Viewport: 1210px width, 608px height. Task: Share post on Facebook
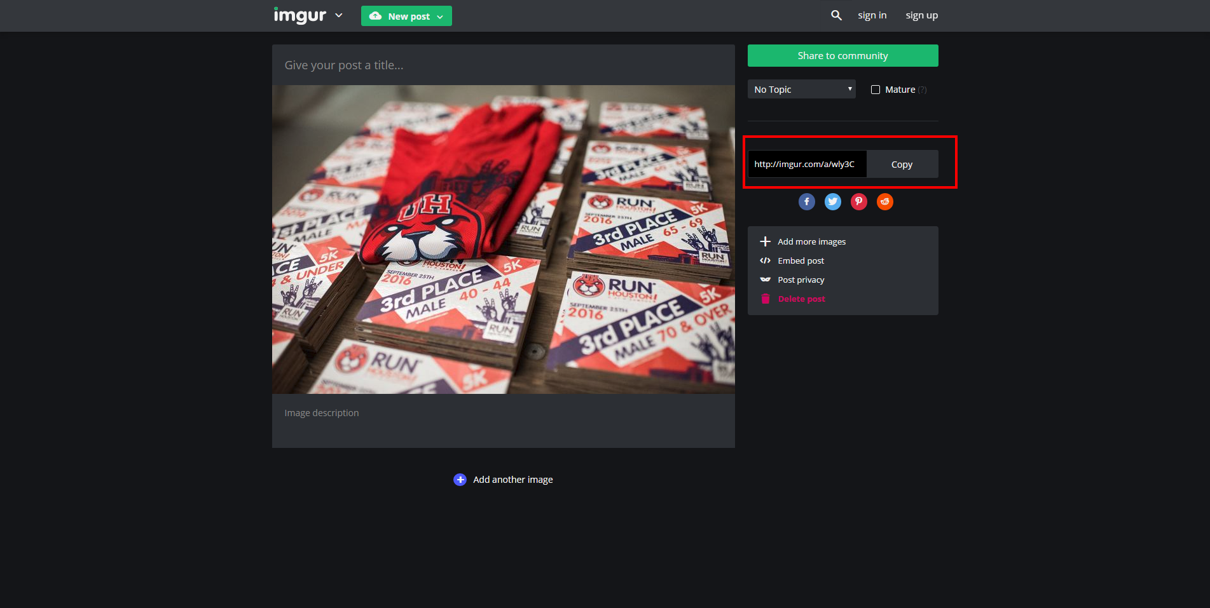807,201
